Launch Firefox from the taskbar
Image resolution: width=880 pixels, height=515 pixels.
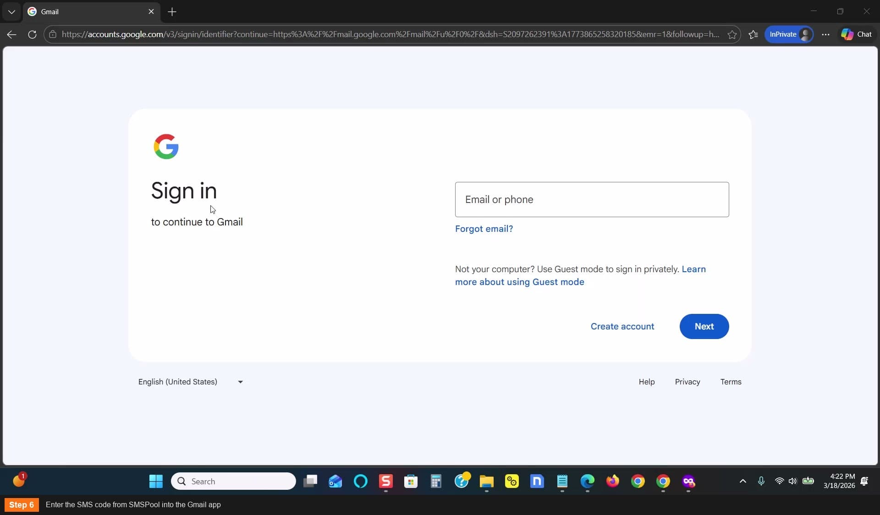613,481
